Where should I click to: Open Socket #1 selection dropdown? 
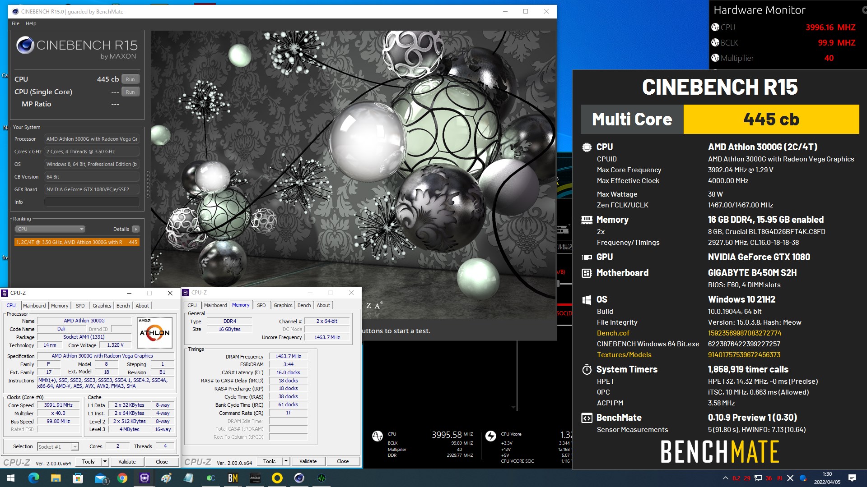58,446
